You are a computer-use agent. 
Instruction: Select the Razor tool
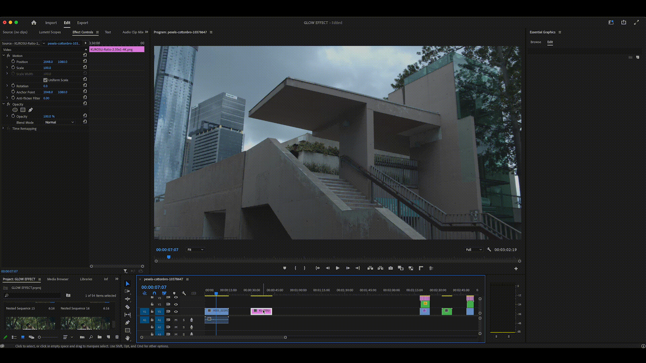[128, 307]
